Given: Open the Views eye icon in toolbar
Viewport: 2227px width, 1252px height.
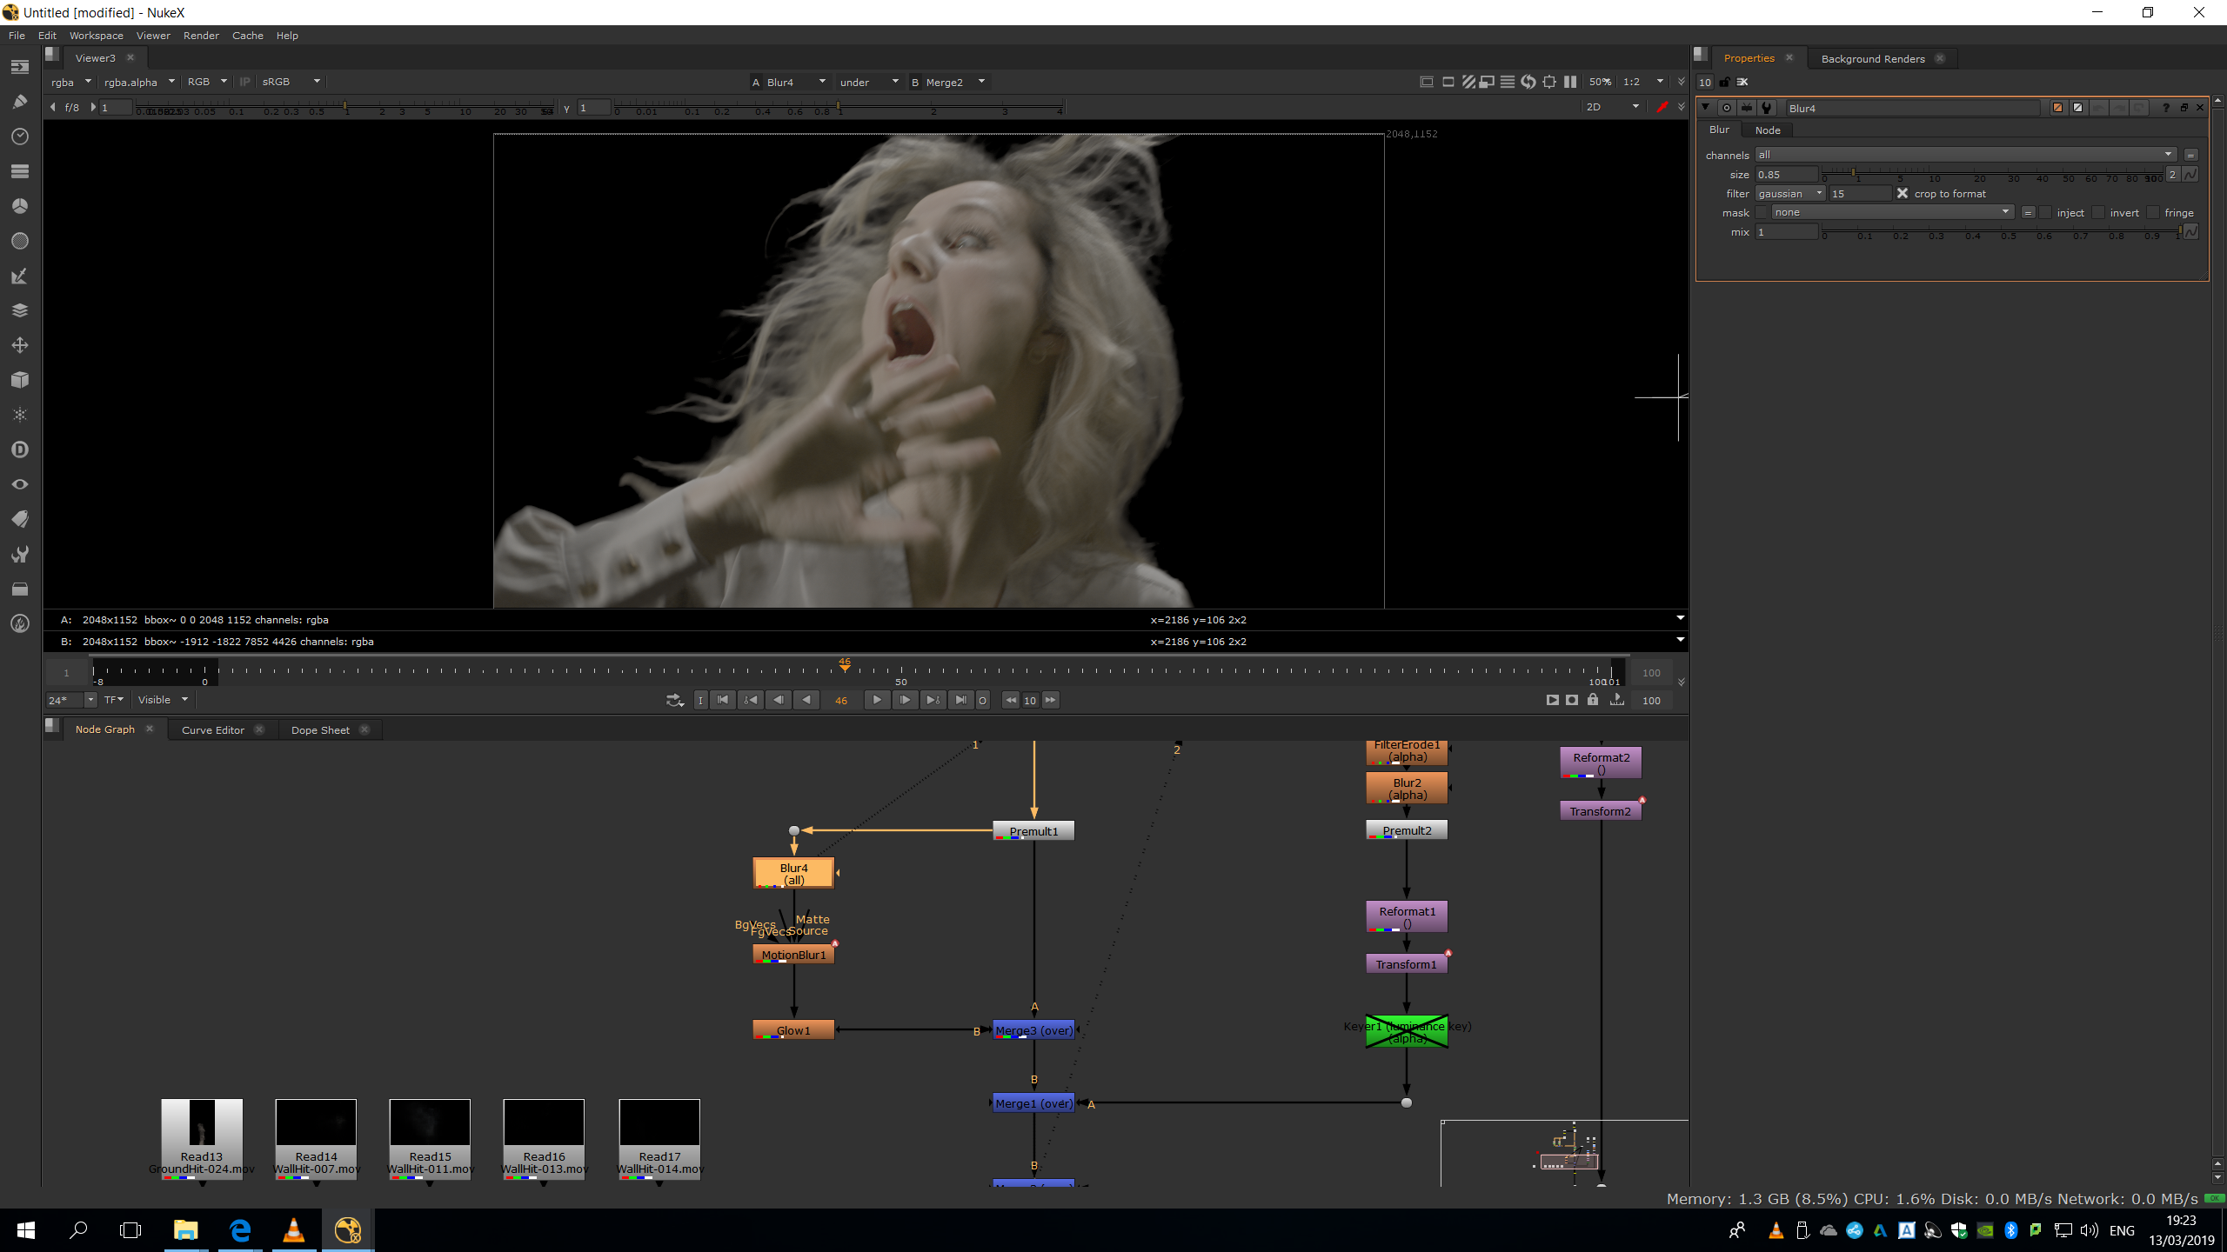Looking at the screenshot, I should 19,484.
